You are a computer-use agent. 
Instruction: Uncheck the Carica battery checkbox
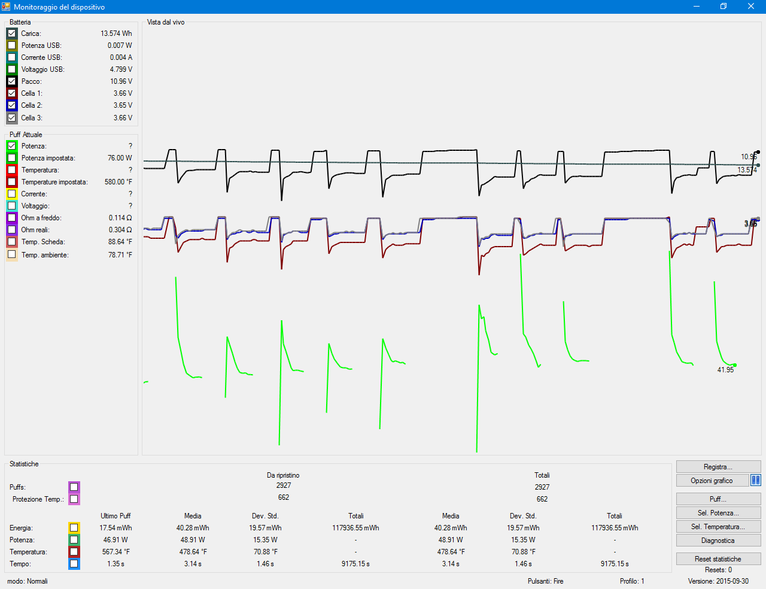[x=12, y=34]
